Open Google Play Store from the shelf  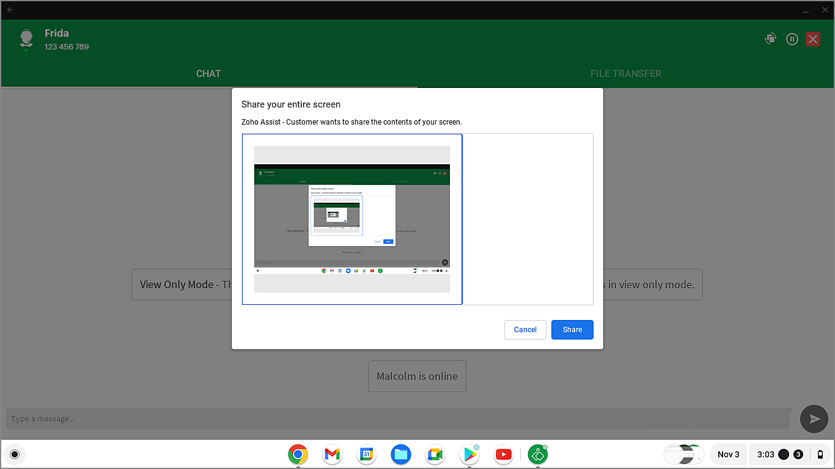pos(469,454)
